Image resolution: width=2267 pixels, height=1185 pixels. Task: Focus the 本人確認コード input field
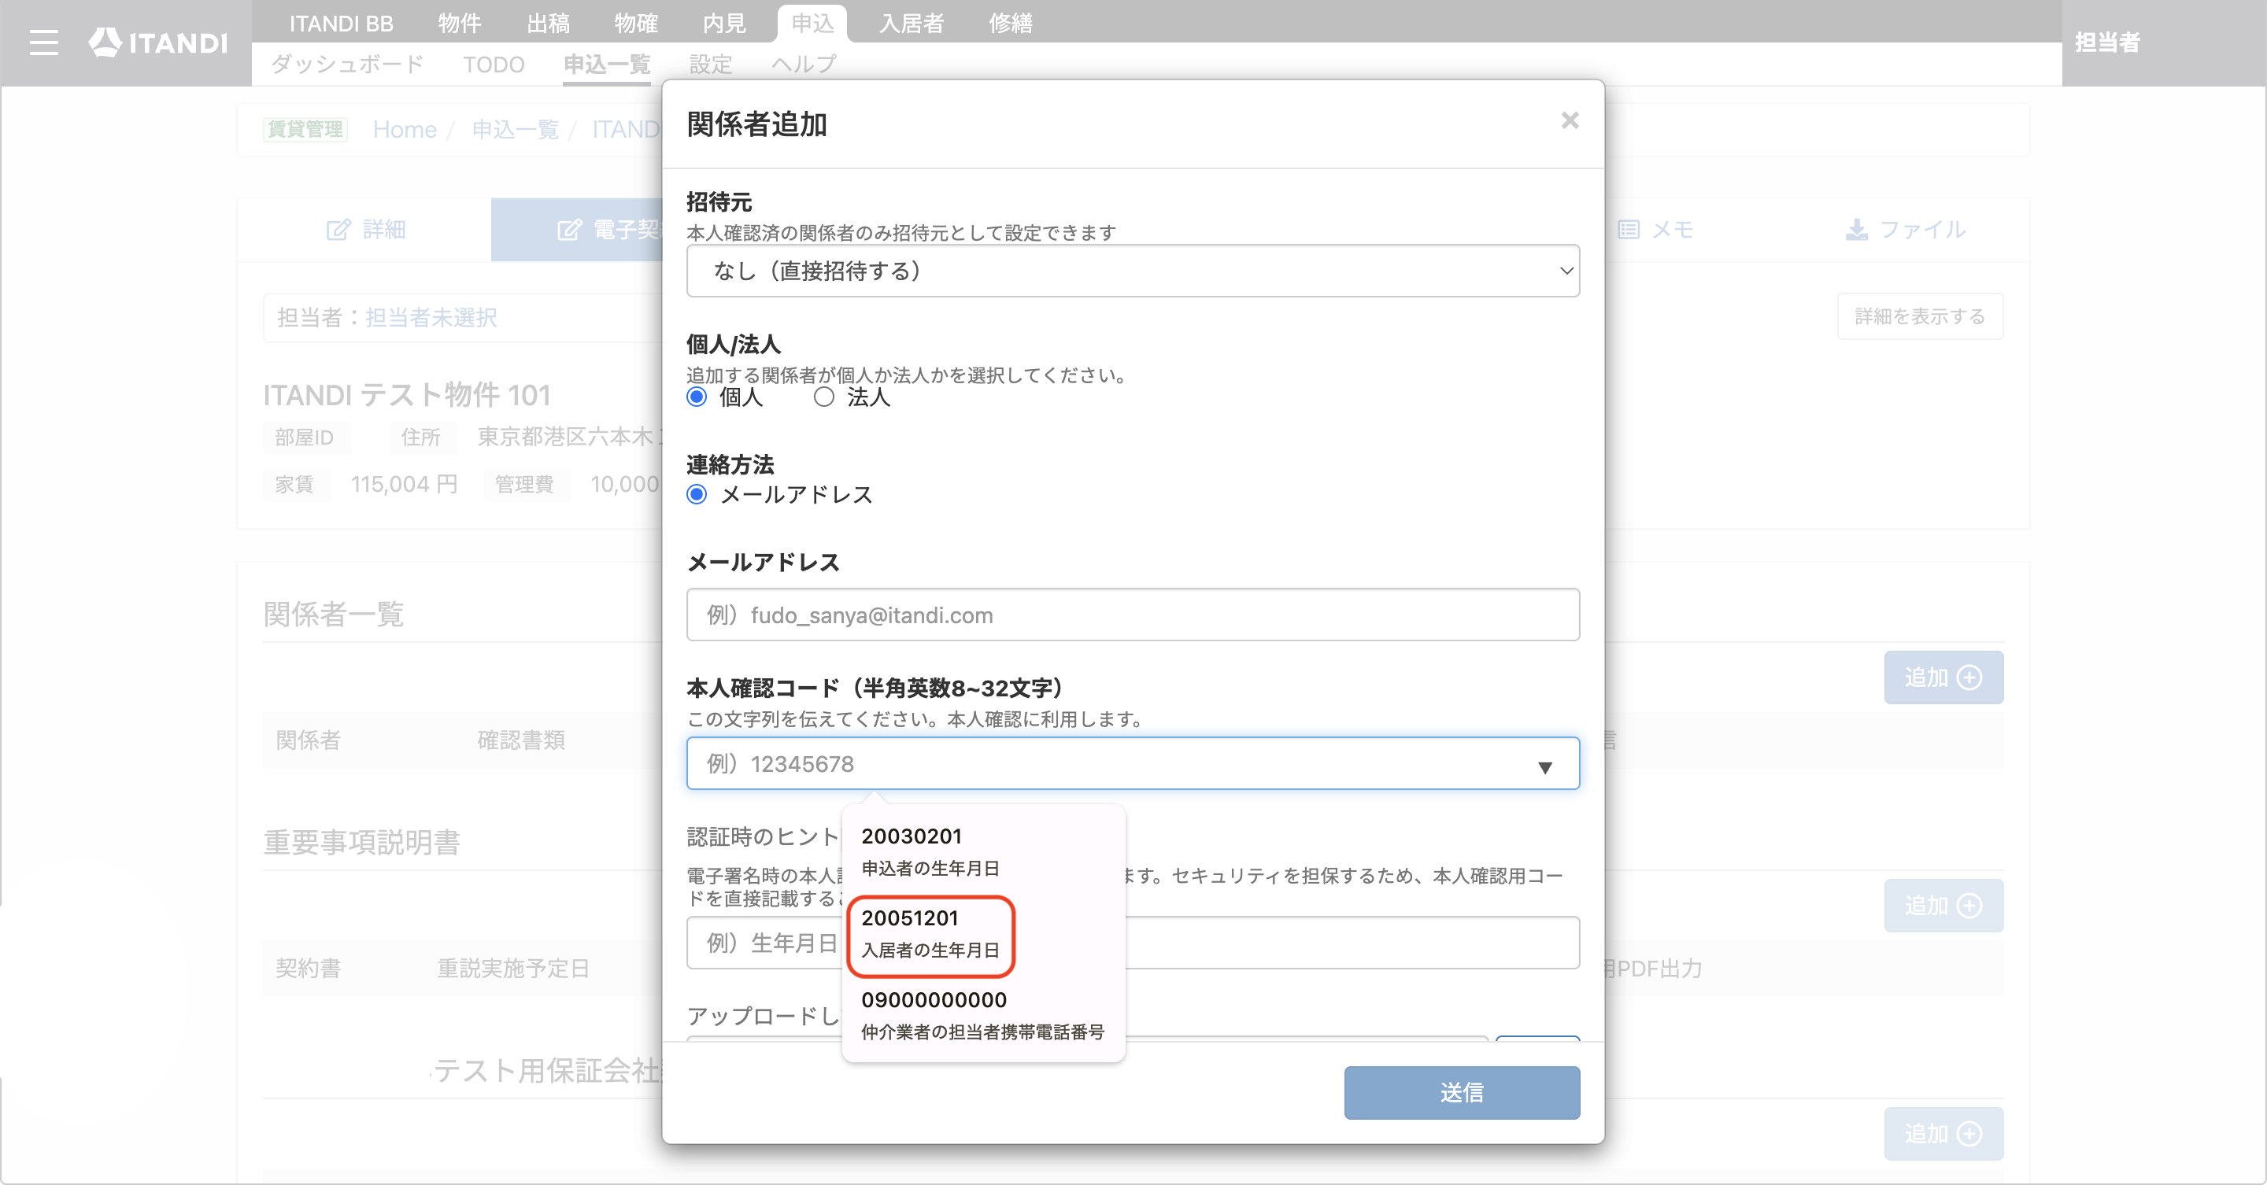click(1133, 763)
